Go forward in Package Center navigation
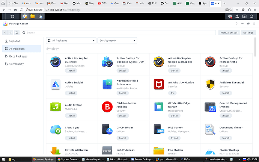Viewport: 259px width, 162px height. [x=11, y=33]
